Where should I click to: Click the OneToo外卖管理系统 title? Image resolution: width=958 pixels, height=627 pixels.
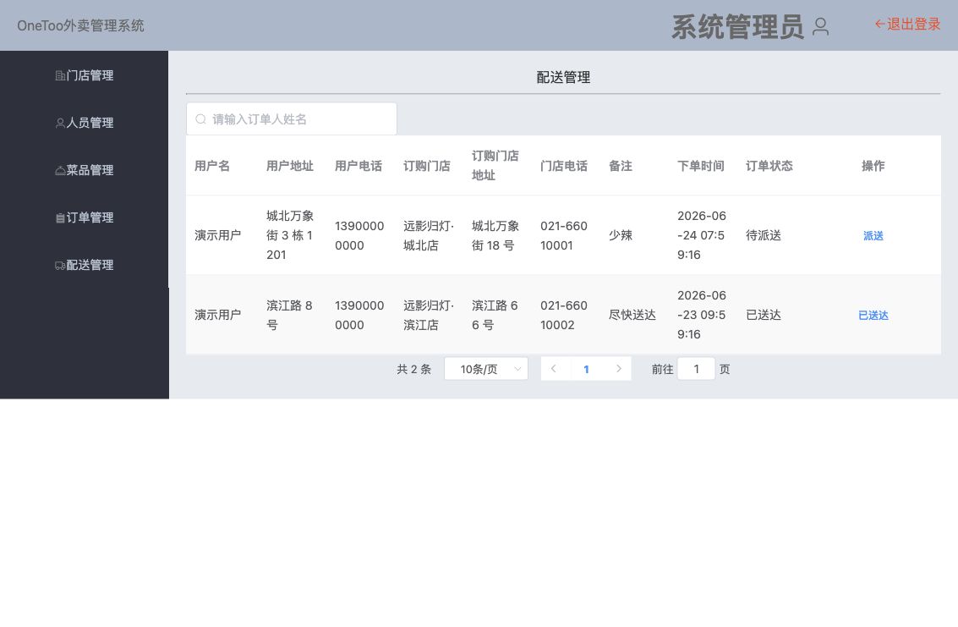pos(80,25)
